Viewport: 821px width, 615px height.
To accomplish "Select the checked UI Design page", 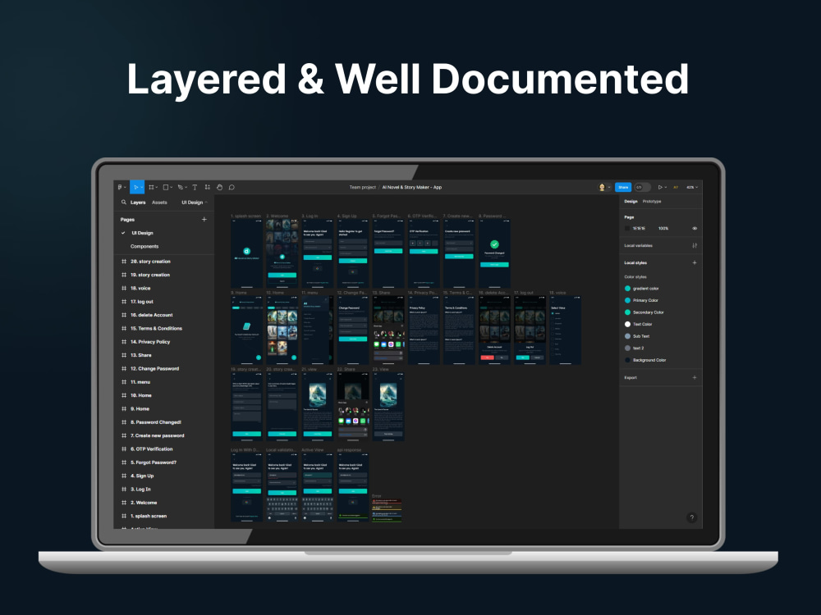I will 142,233.
